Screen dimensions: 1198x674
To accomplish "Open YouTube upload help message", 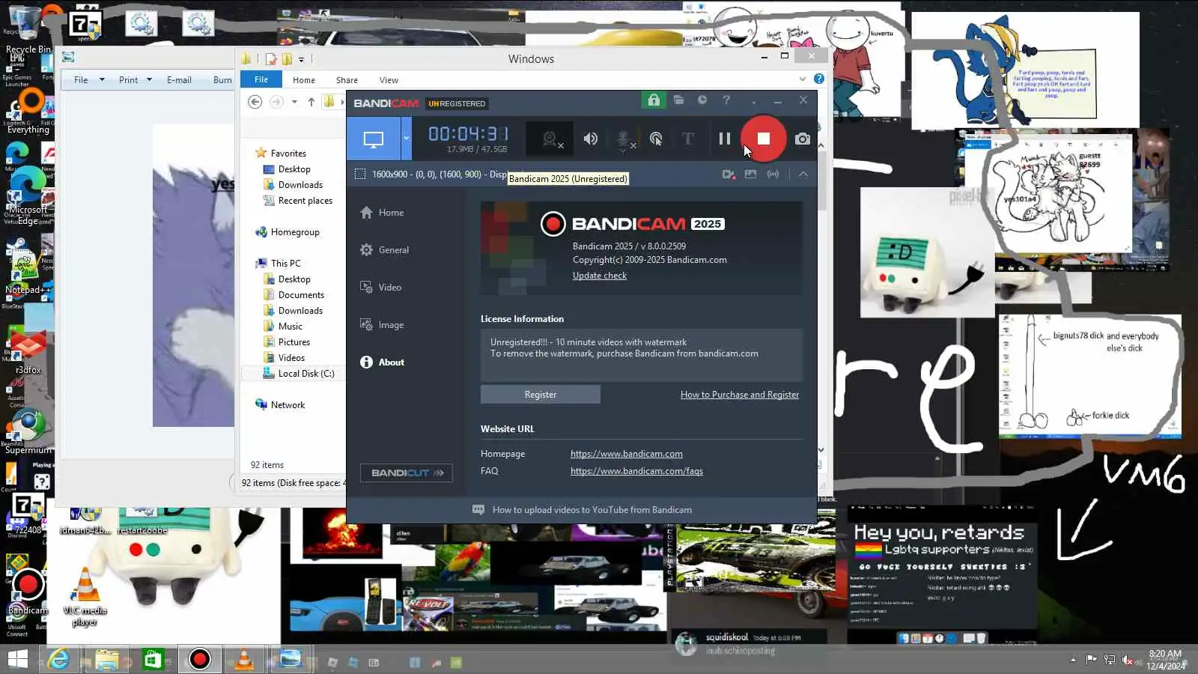I will pyautogui.click(x=592, y=510).
